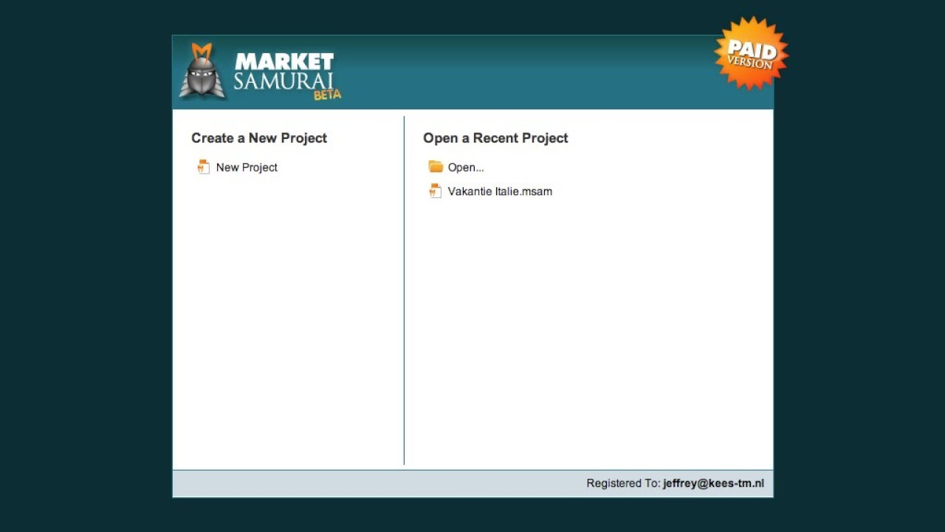Viewport: 945px width, 532px height.
Task: Click the Create a New Project heading
Action: tap(259, 138)
